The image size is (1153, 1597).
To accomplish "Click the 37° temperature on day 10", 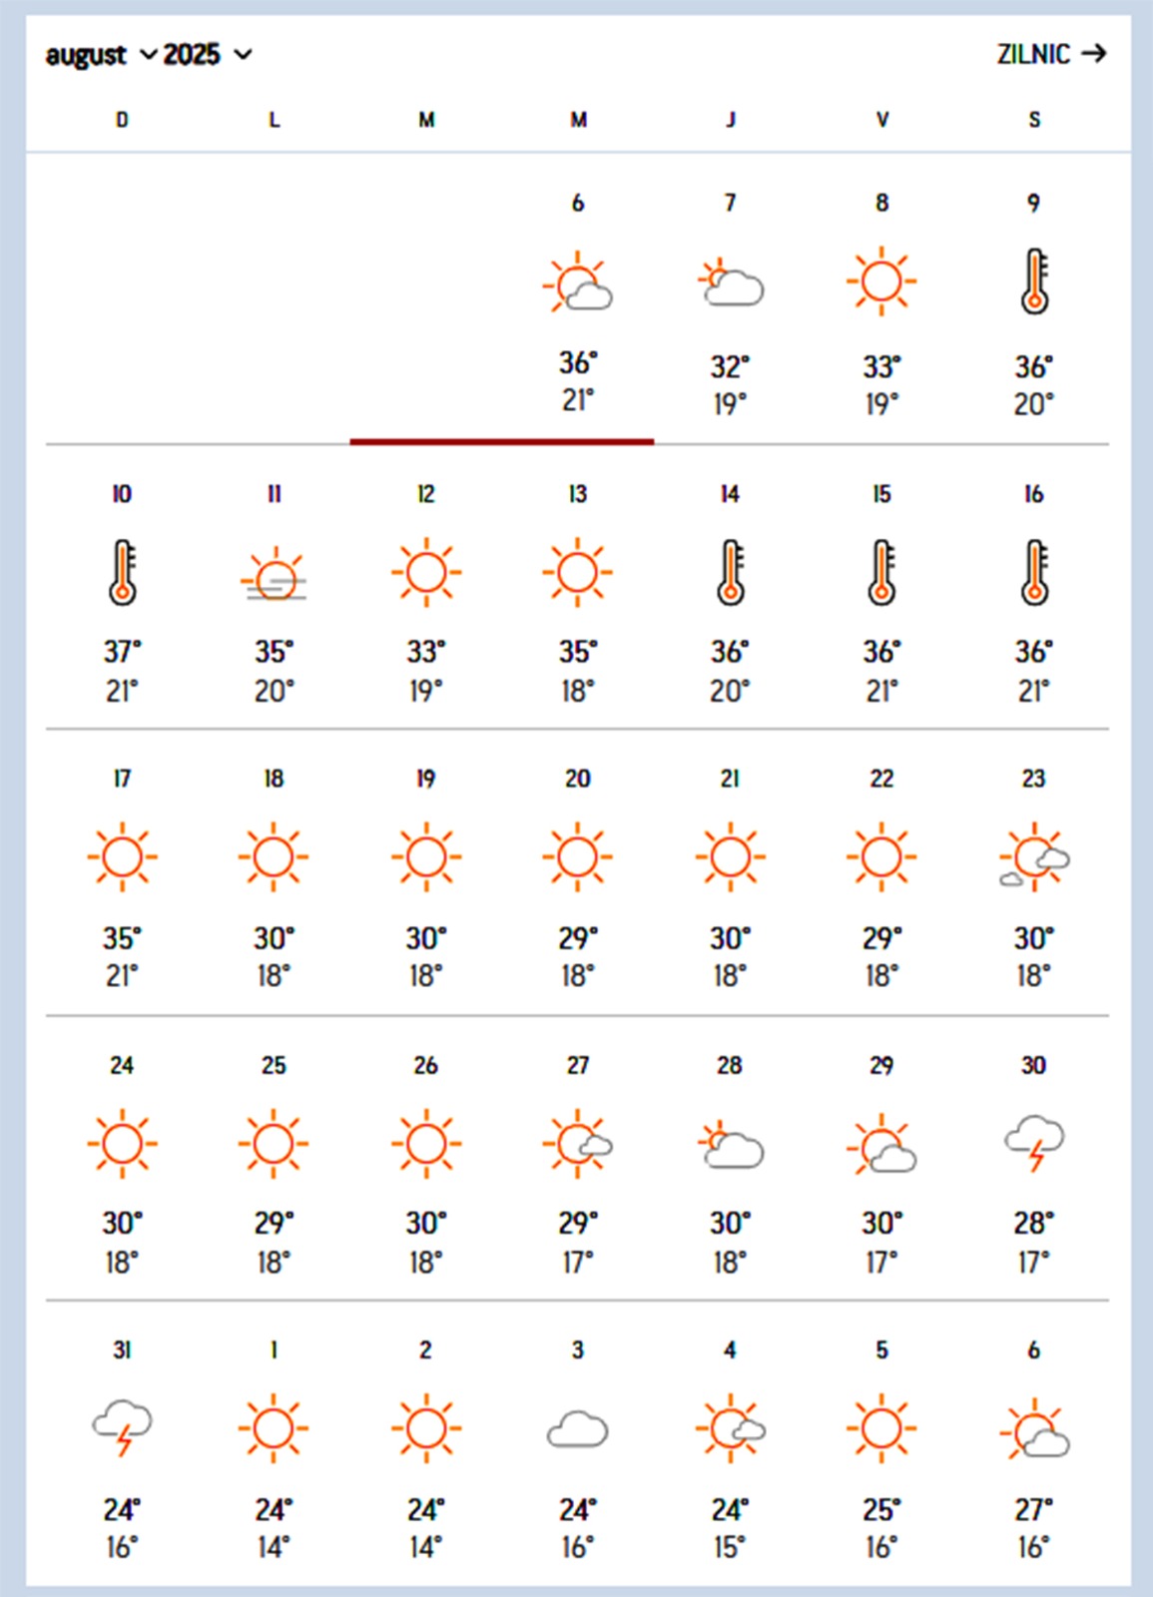I will tap(122, 652).
